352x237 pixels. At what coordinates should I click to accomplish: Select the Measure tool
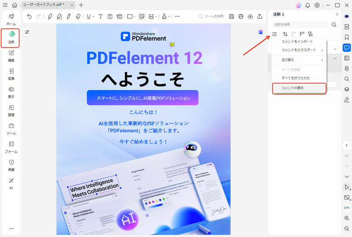click(151, 16)
